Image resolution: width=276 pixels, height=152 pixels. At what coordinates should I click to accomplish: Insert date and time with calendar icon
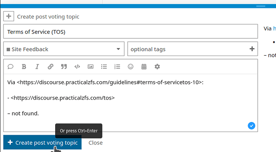coord(144,67)
